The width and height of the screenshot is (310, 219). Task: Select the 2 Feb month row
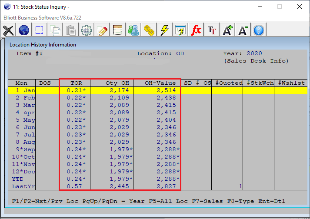click(157, 98)
